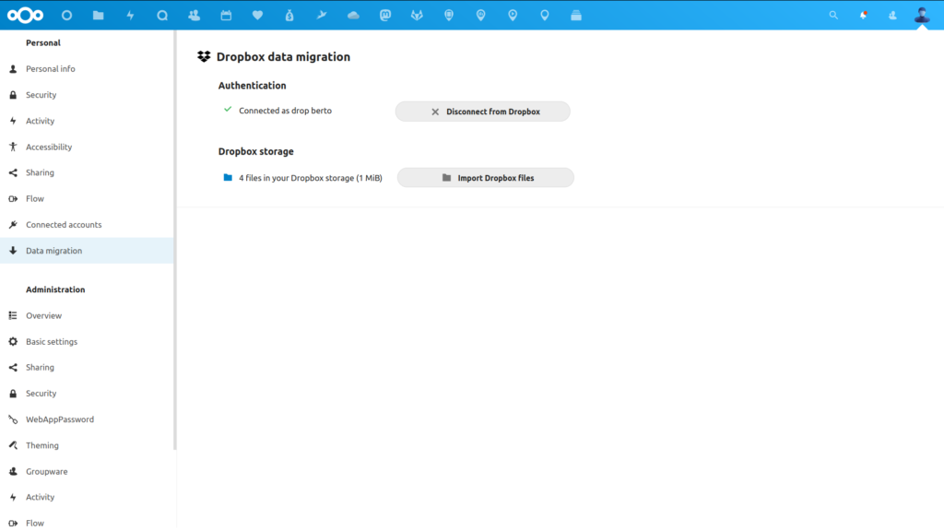
Task: Open Connected accounts settings
Action: click(x=87, y=225)
